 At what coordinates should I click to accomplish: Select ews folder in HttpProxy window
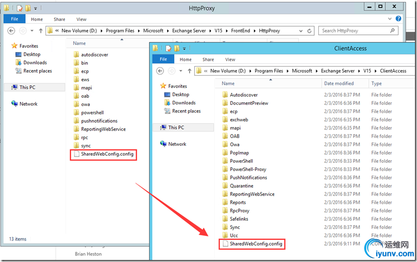(x=81, y=79)
